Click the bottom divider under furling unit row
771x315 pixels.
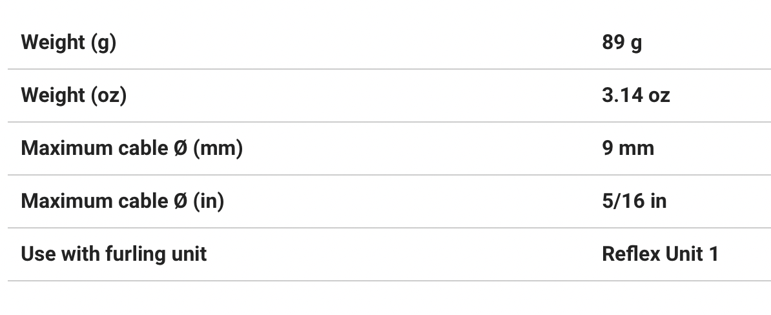pyautogui.click(x=389, y=281)
